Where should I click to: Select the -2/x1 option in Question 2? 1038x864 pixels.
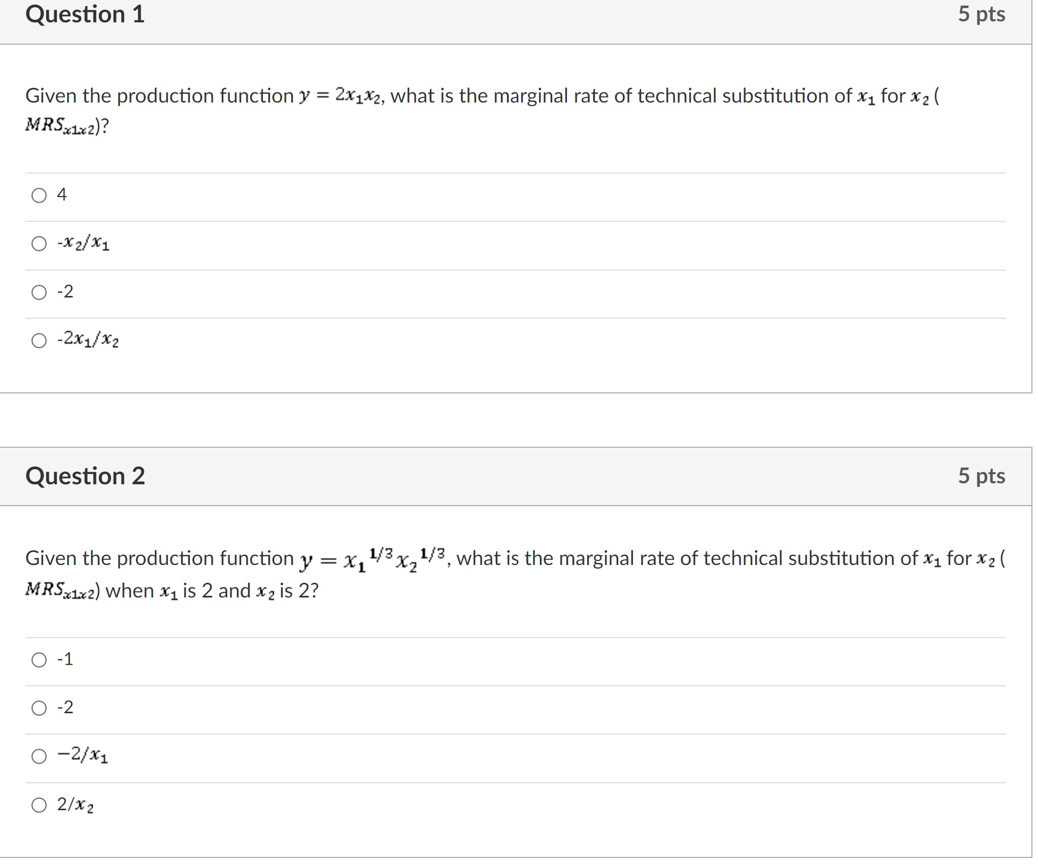click(39, 756)
